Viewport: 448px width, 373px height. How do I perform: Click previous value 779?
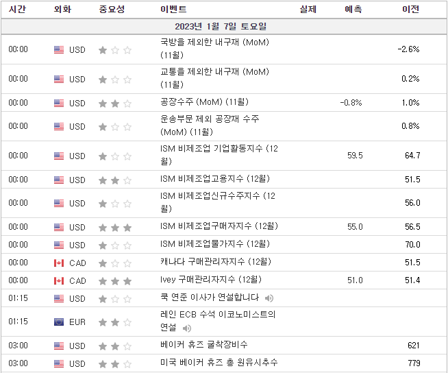414,363
